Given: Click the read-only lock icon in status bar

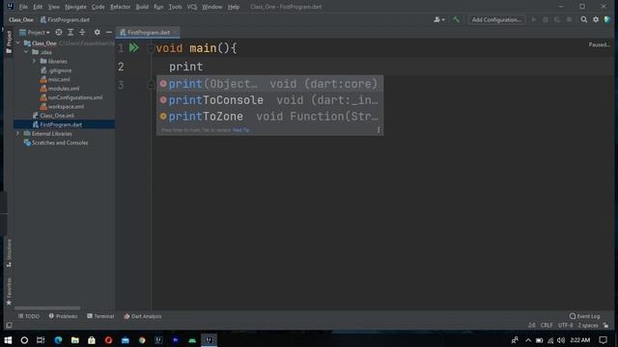Looking at the screenshot, I should click(x=606, y=326).
